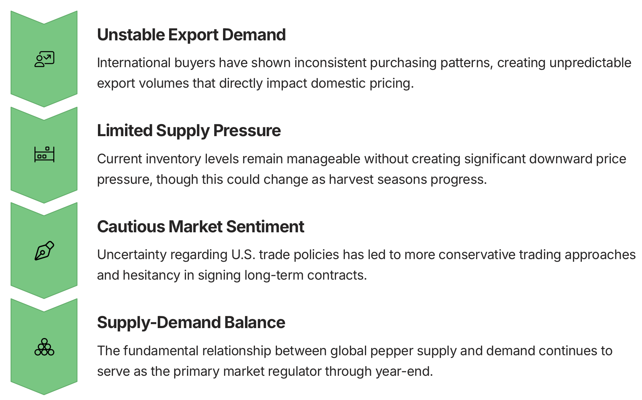Viewport: 642px width, 400px height.
Task: Click the paragraph about international buyers' purchasing patterns
Action: tap(364, 73)
